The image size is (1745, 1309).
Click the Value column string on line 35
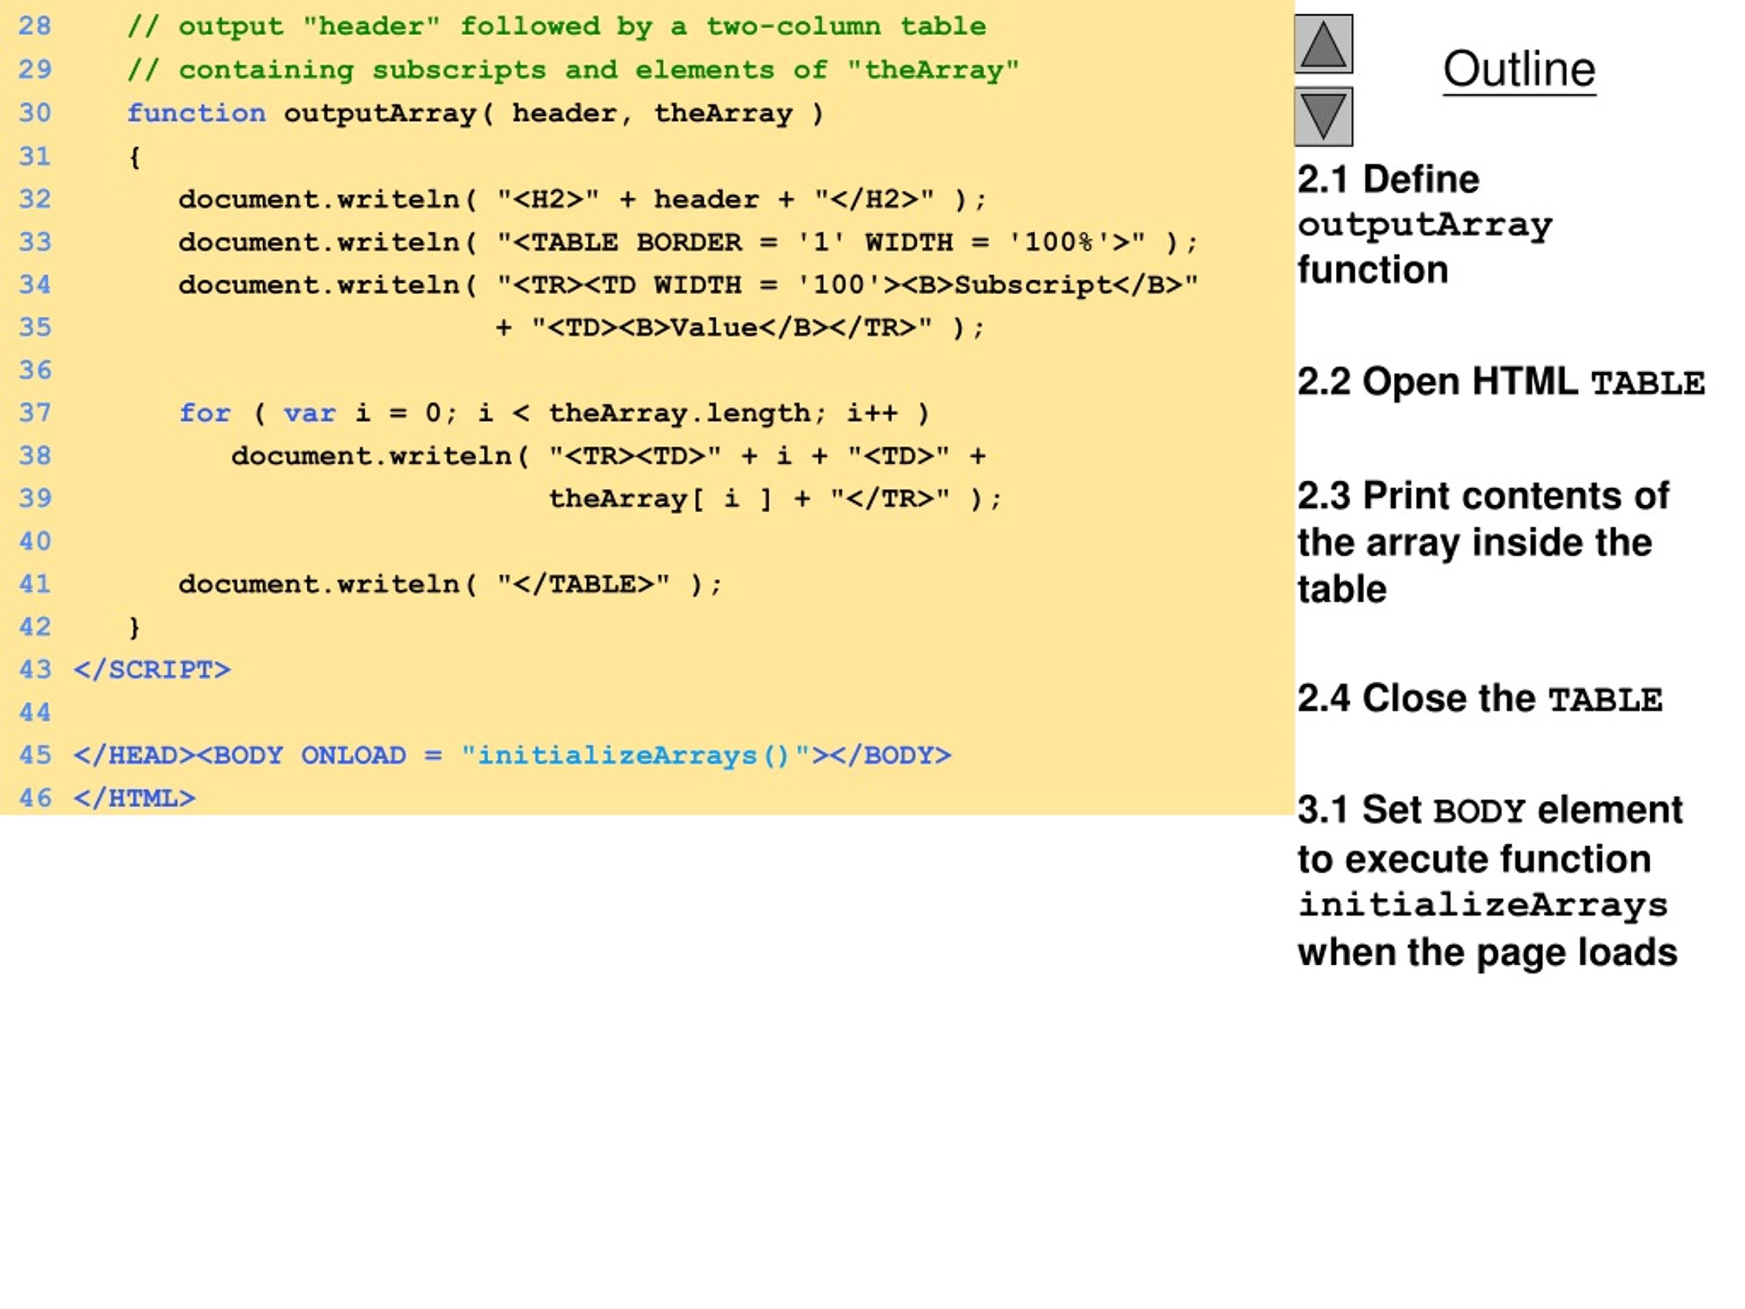tap(740, 327)
